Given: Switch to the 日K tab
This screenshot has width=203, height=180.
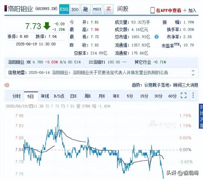Looking at the screenshot, I should pyautogui.click(x=73, y=96).
